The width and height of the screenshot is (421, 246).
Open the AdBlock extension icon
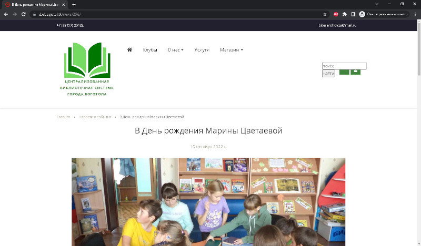click(x=336, y=14)
